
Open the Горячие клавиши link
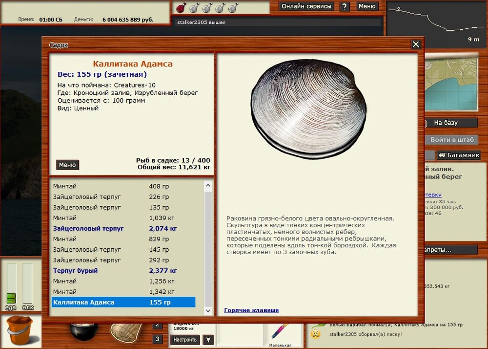pos(251,310)
